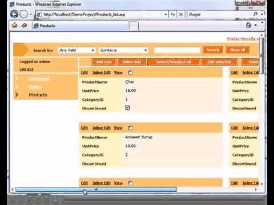Image resolution: width=274 pixels, height=205 pixels.
Task: Open the Printer-friendly version link
Action: pyautogui.click(x=243, y=39)
